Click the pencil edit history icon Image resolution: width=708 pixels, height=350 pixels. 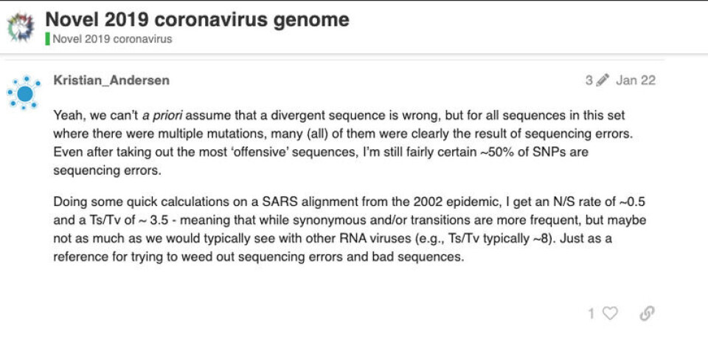click(603, 80)
